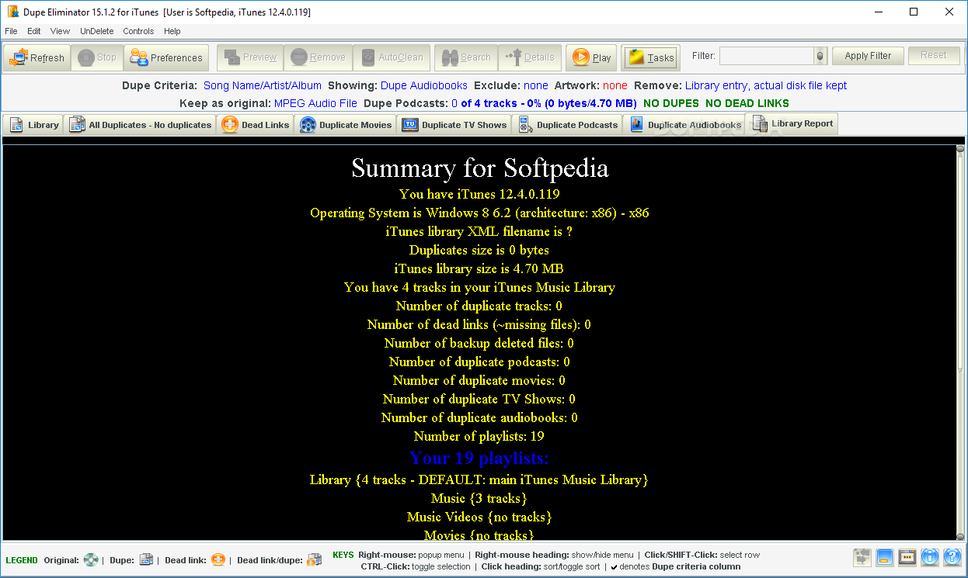
Task: Switch to the Duplicate Audiobooks tab
Action: click(x=684, y=125)
